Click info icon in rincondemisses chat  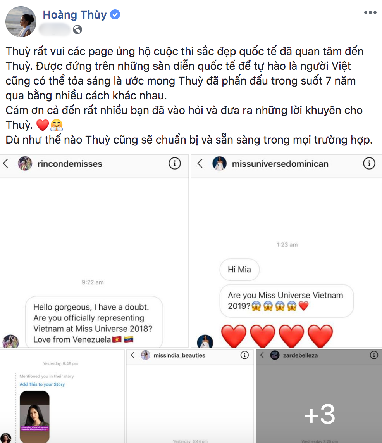[x=175, y=164]
